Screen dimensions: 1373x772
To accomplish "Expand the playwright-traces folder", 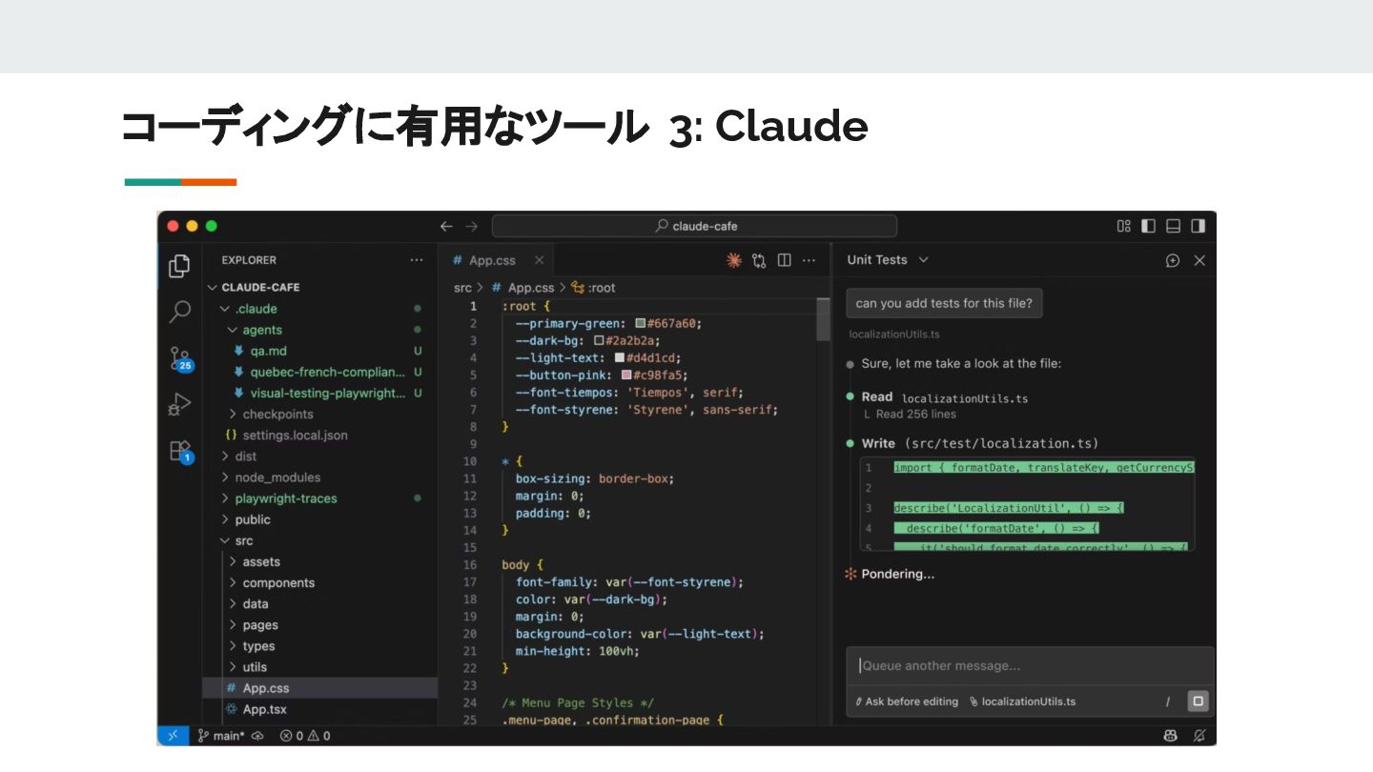I will point(320,498).
